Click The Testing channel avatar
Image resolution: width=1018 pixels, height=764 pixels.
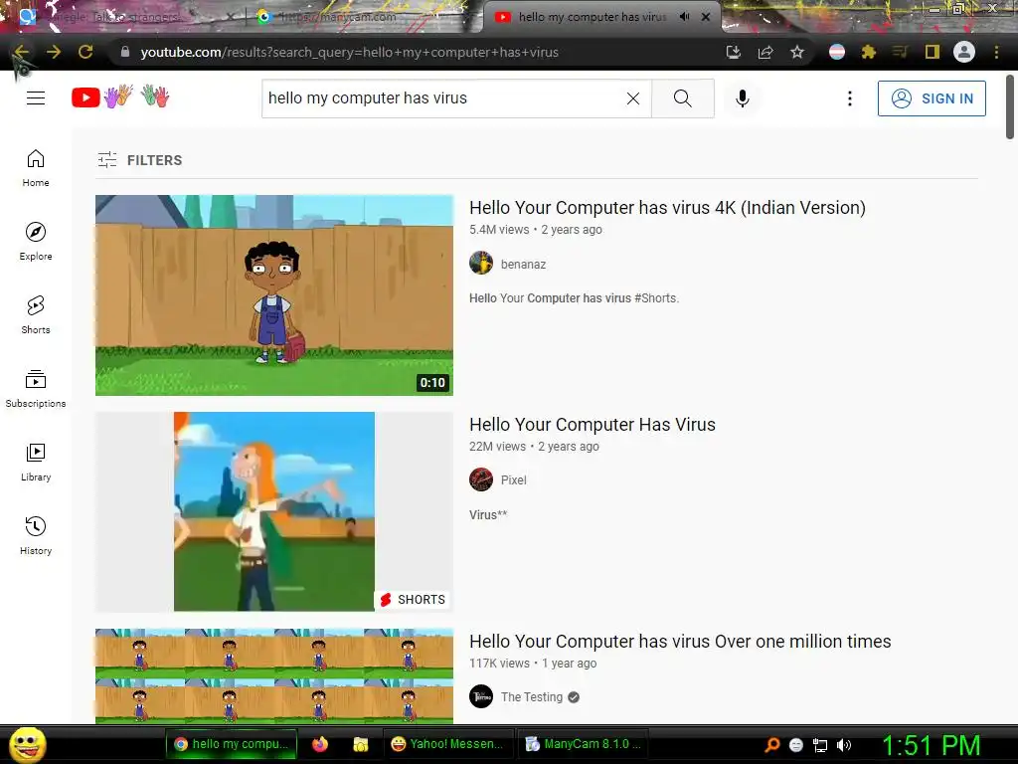(x=481, y=696)
